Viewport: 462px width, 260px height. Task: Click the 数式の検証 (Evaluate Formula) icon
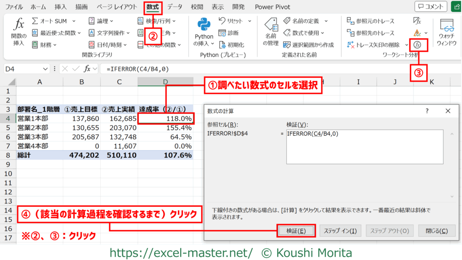[418, 45]
